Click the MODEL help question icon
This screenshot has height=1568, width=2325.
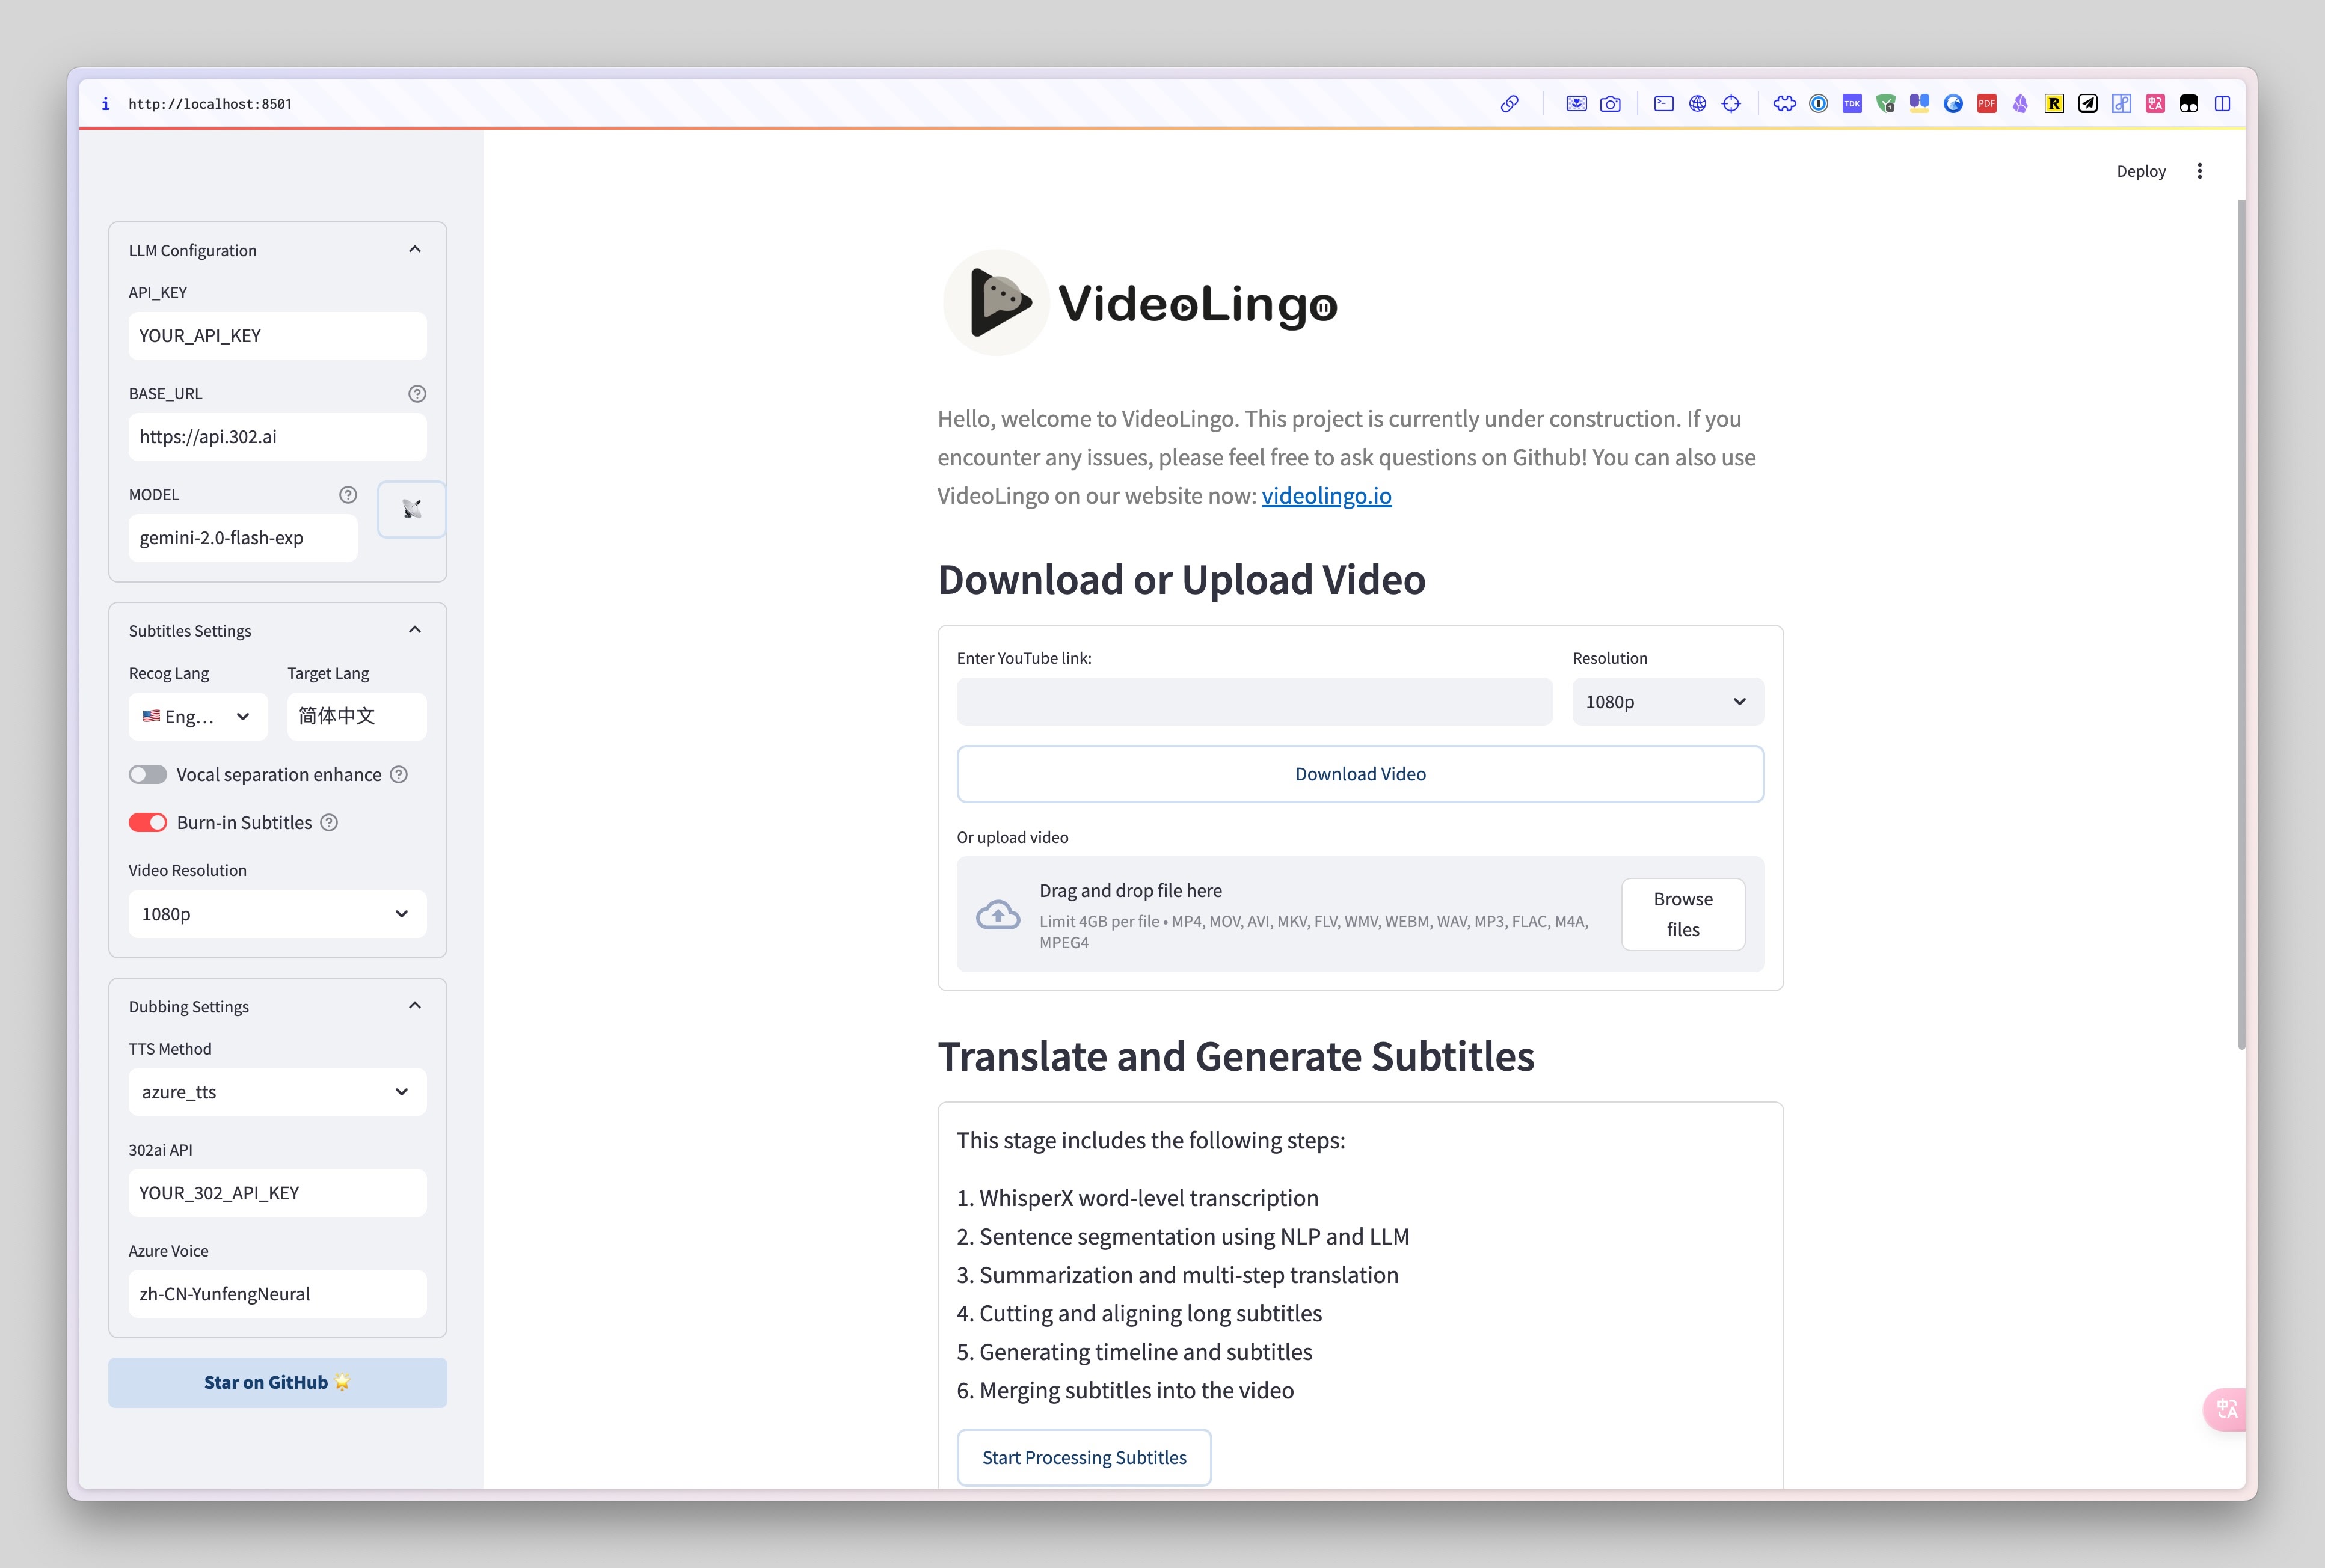pos(348,495)
